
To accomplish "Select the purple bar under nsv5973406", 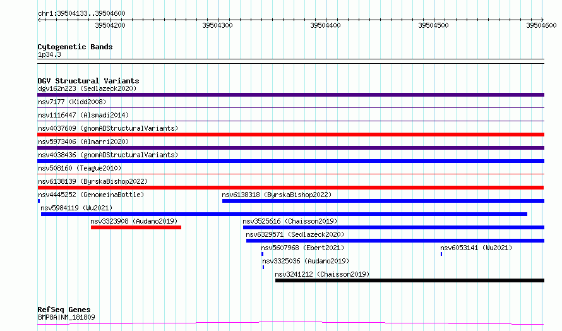I will (290, 148).
